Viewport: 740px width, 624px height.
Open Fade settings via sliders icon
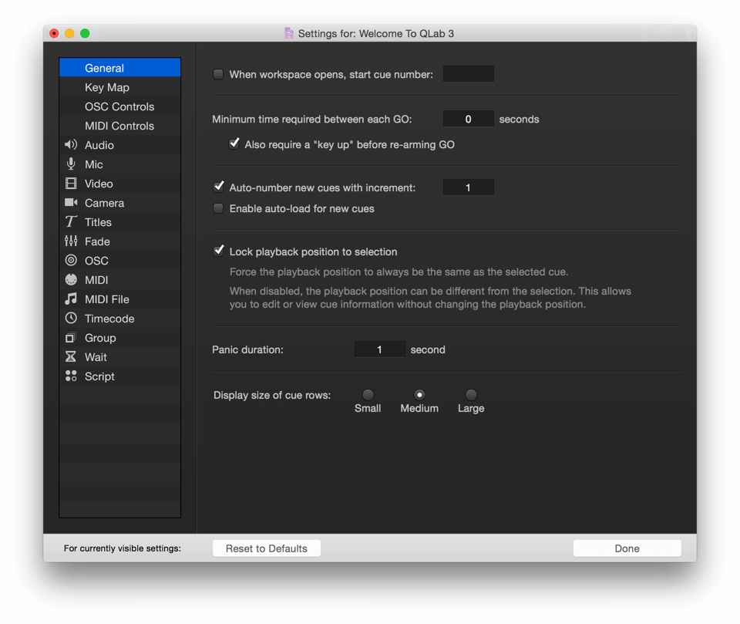click(71, 241)
